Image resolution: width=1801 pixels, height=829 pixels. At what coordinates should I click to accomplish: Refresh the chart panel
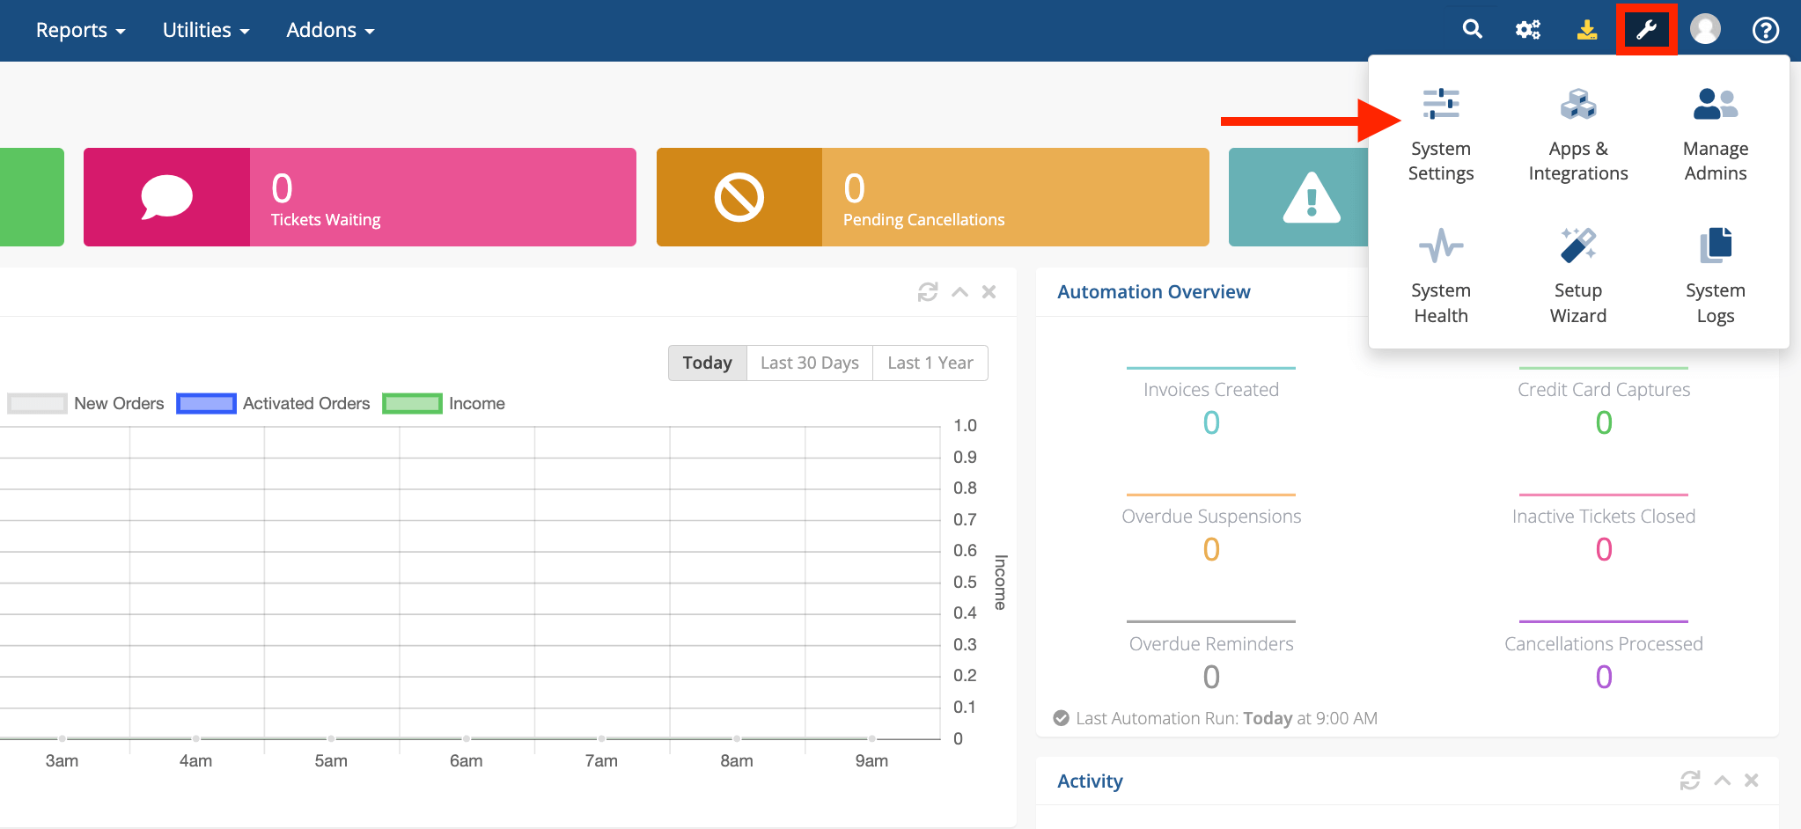[928, 291]
